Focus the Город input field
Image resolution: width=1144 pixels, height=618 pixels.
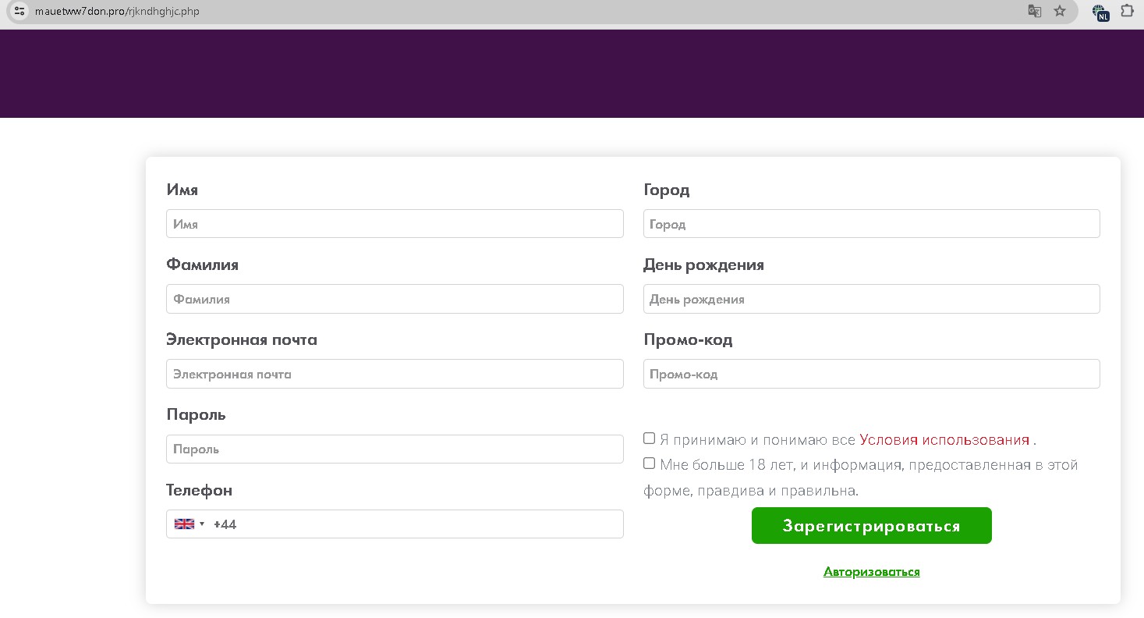pyautogui.click(x=871, y=224)
